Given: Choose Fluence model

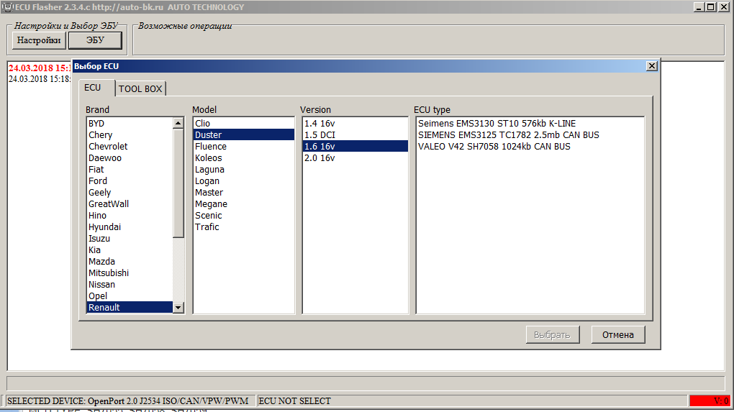Looking at the screenshot, I should coord(244,147).
